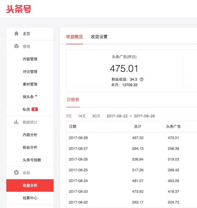The height and width of the screenshot is (208, 197).
Task: Click total value 263.17
Action: [x=138, y=202]
